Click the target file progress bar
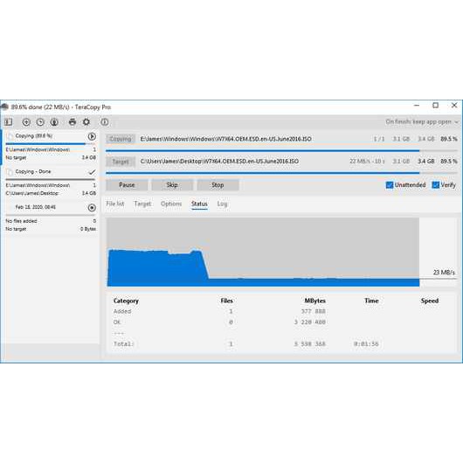463x463 pixels. point(281,173)
